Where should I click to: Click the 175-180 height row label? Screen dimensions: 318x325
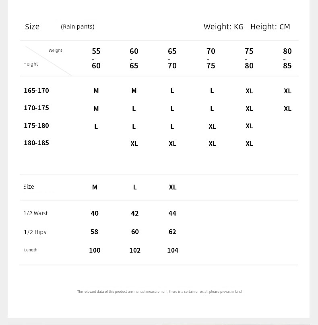pos(36,125)
